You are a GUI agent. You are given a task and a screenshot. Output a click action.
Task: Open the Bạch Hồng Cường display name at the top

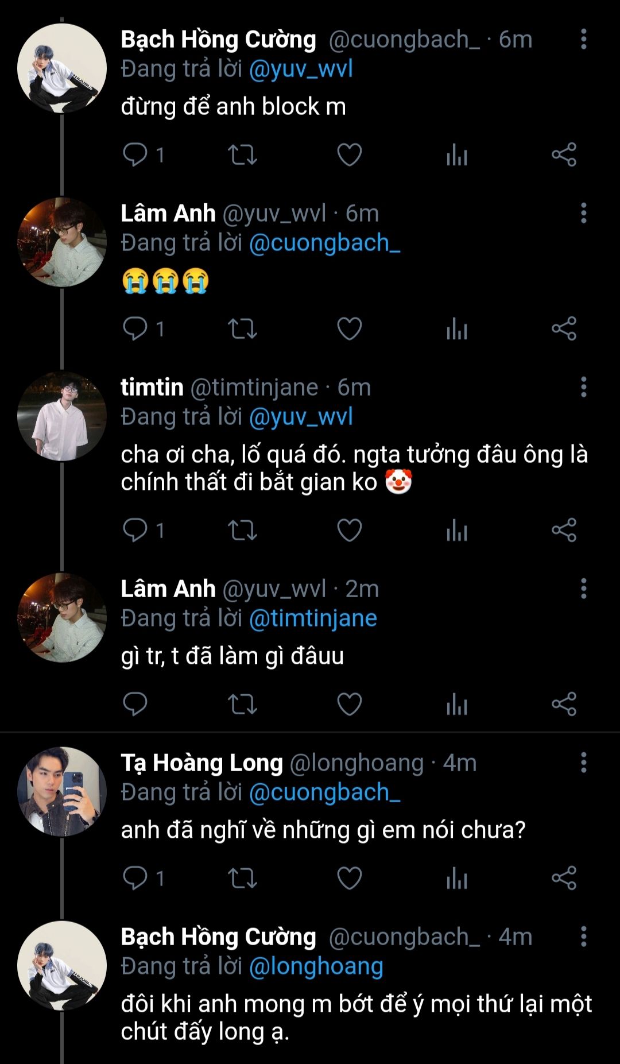pyautogui.click(x=218, y=40)
